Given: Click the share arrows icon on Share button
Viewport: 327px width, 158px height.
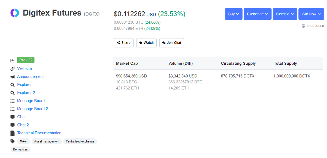Looking at the screenshot, I should tap(119, 43).
